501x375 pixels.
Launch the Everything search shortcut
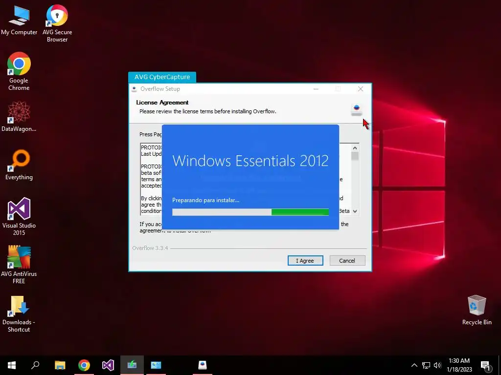tap(19, 165)
